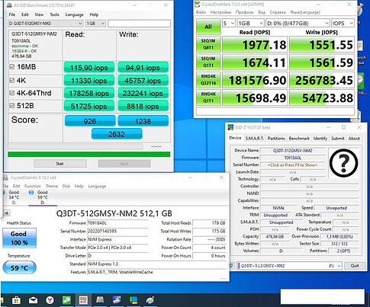This screenshot has width=370, height=307.
Task: Open the CrystalDiskInfo taskbar icon
Action: 117,300
